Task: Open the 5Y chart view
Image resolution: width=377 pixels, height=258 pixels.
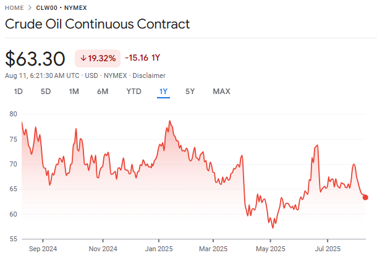Action: pos(190,92)
